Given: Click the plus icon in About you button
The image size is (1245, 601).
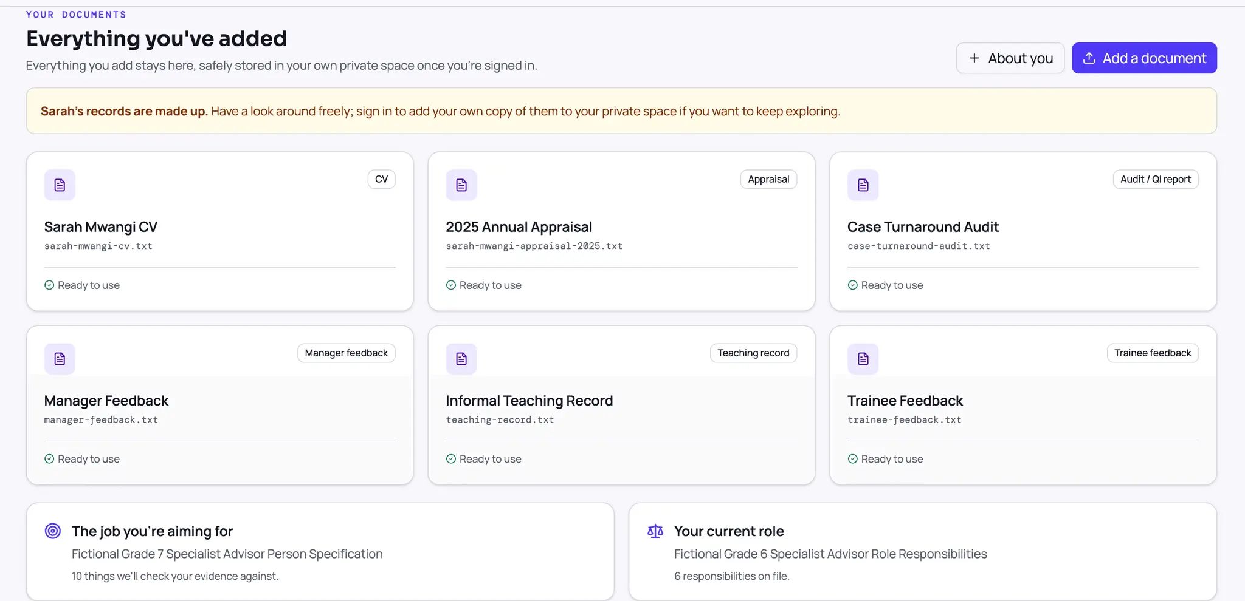Looking at the screenshot, I should pyautogui.click(x=974, y=58).
